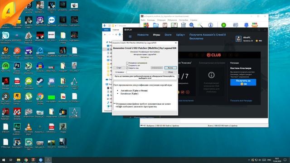Click the WinRAR Test clipboard icon
Viewport: 290px width, 163px height.
pos(165,25)
